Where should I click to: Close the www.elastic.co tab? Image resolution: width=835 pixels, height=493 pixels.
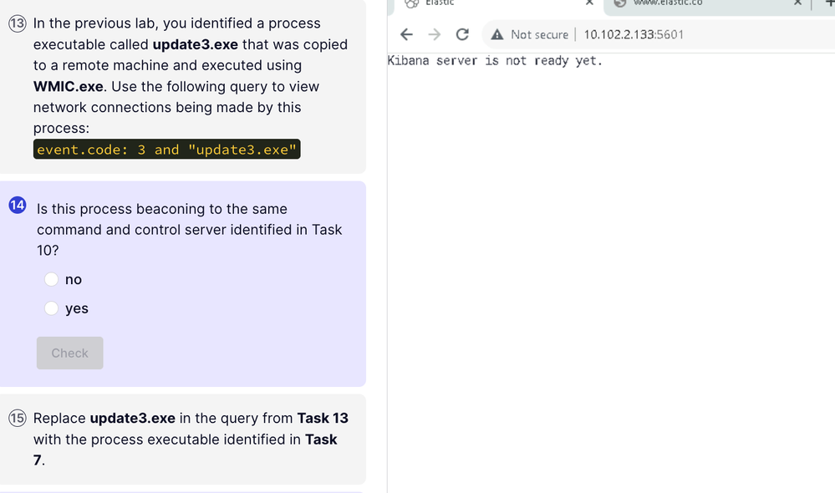(797, 3)
